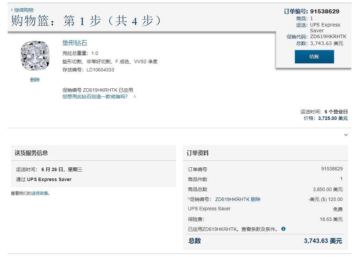The image size is (359, 257).
Task: Click product subtotal 3,850.00 美元
Action: point(328,190)
